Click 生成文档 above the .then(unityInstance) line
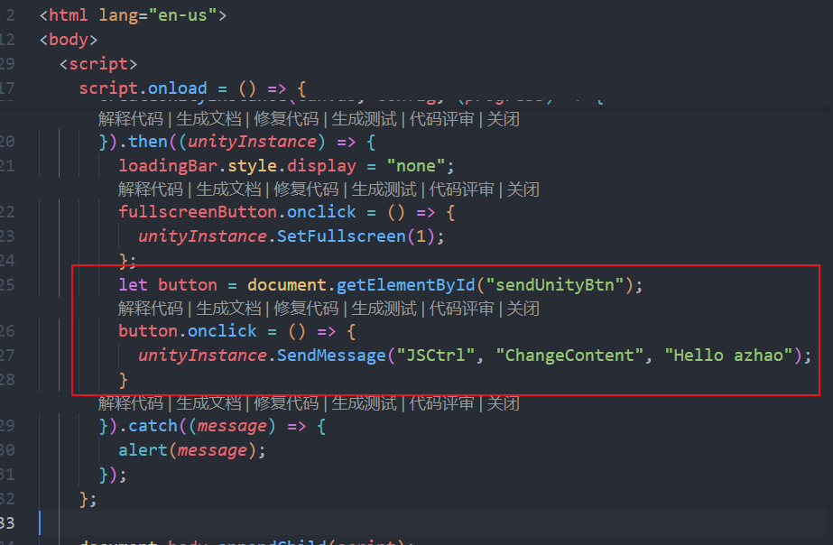 (208, 119)
